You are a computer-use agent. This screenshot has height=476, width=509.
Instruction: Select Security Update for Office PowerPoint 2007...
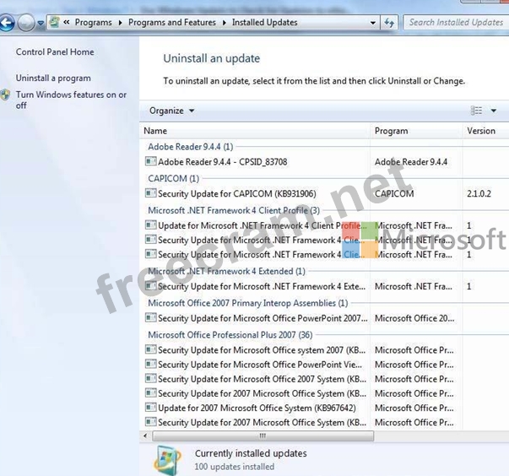click(263, 318)
